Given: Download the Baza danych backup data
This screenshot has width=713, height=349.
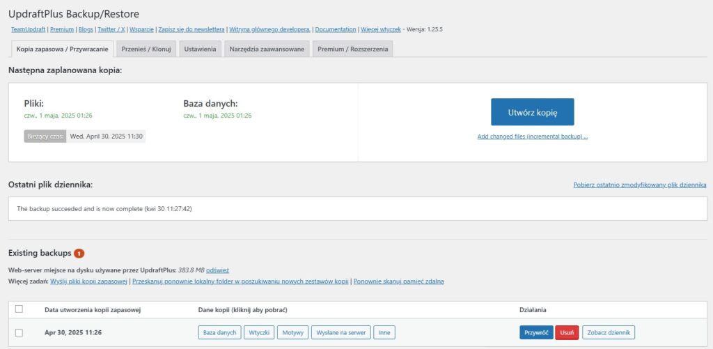Looking at the screenshot, I should click(x=219, y=332).
